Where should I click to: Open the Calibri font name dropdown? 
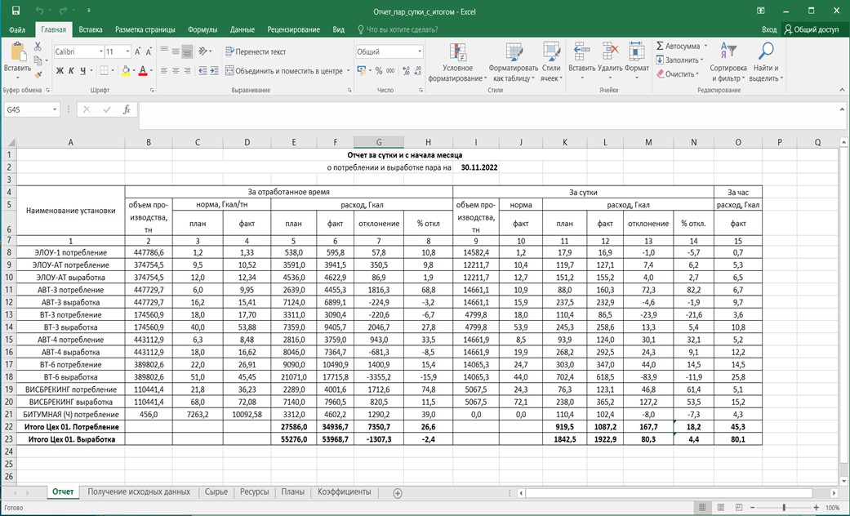click(x=100, y=51)
